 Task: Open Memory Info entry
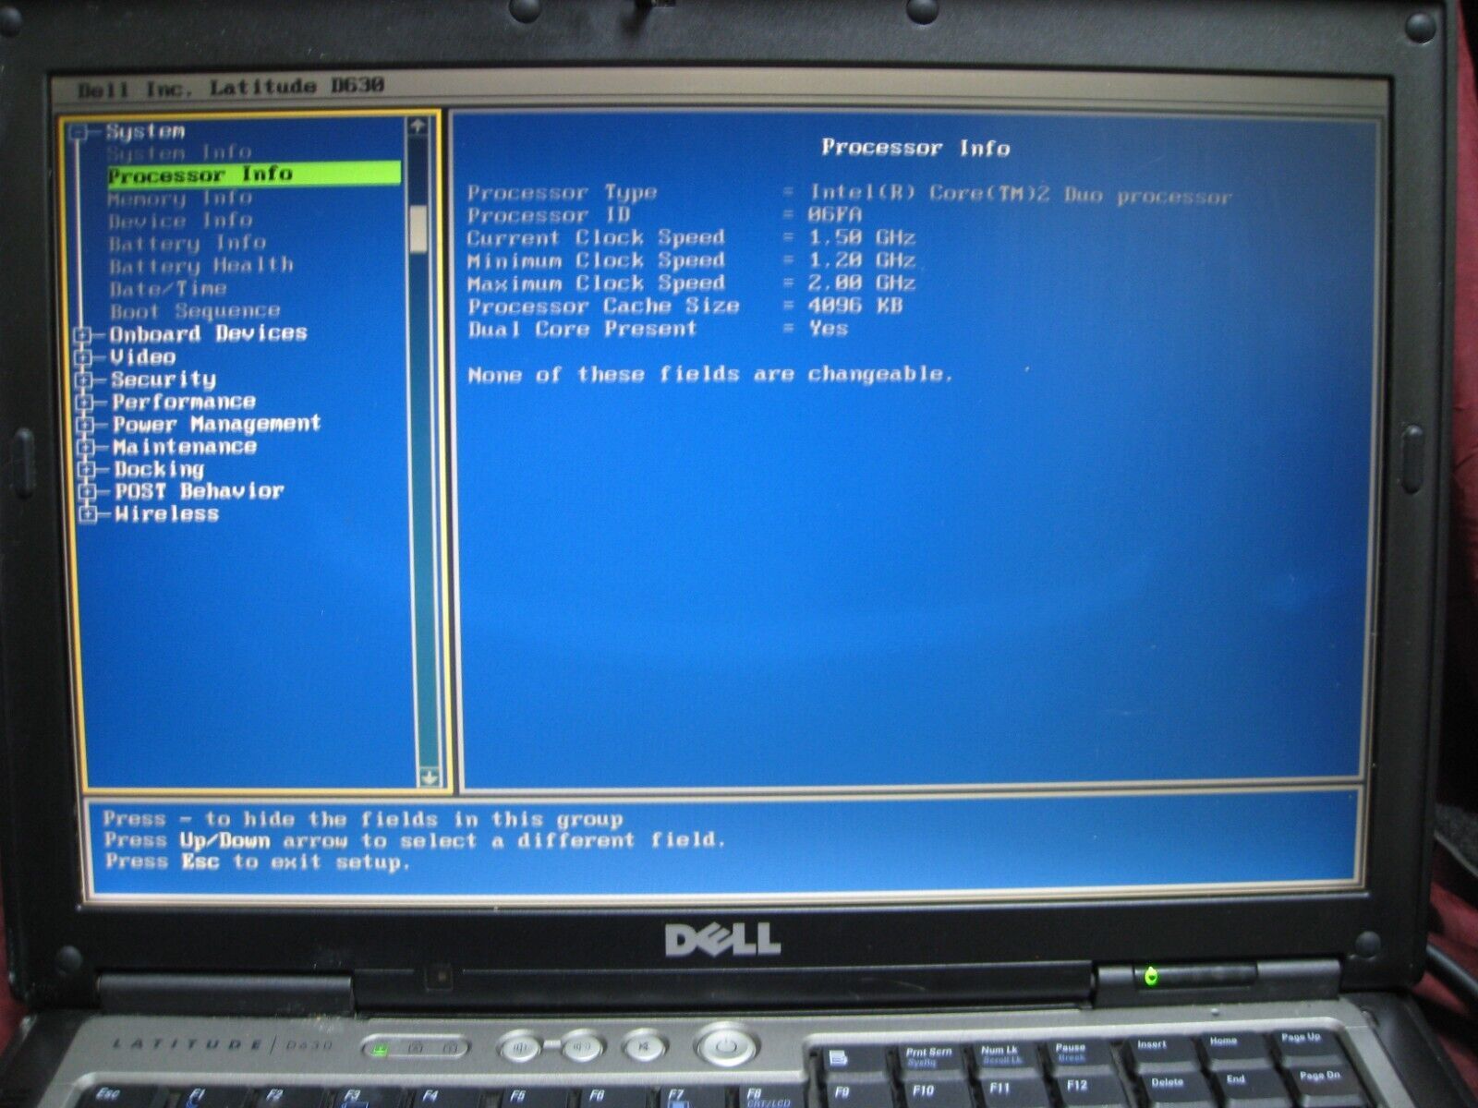click(x=180, y=198)
